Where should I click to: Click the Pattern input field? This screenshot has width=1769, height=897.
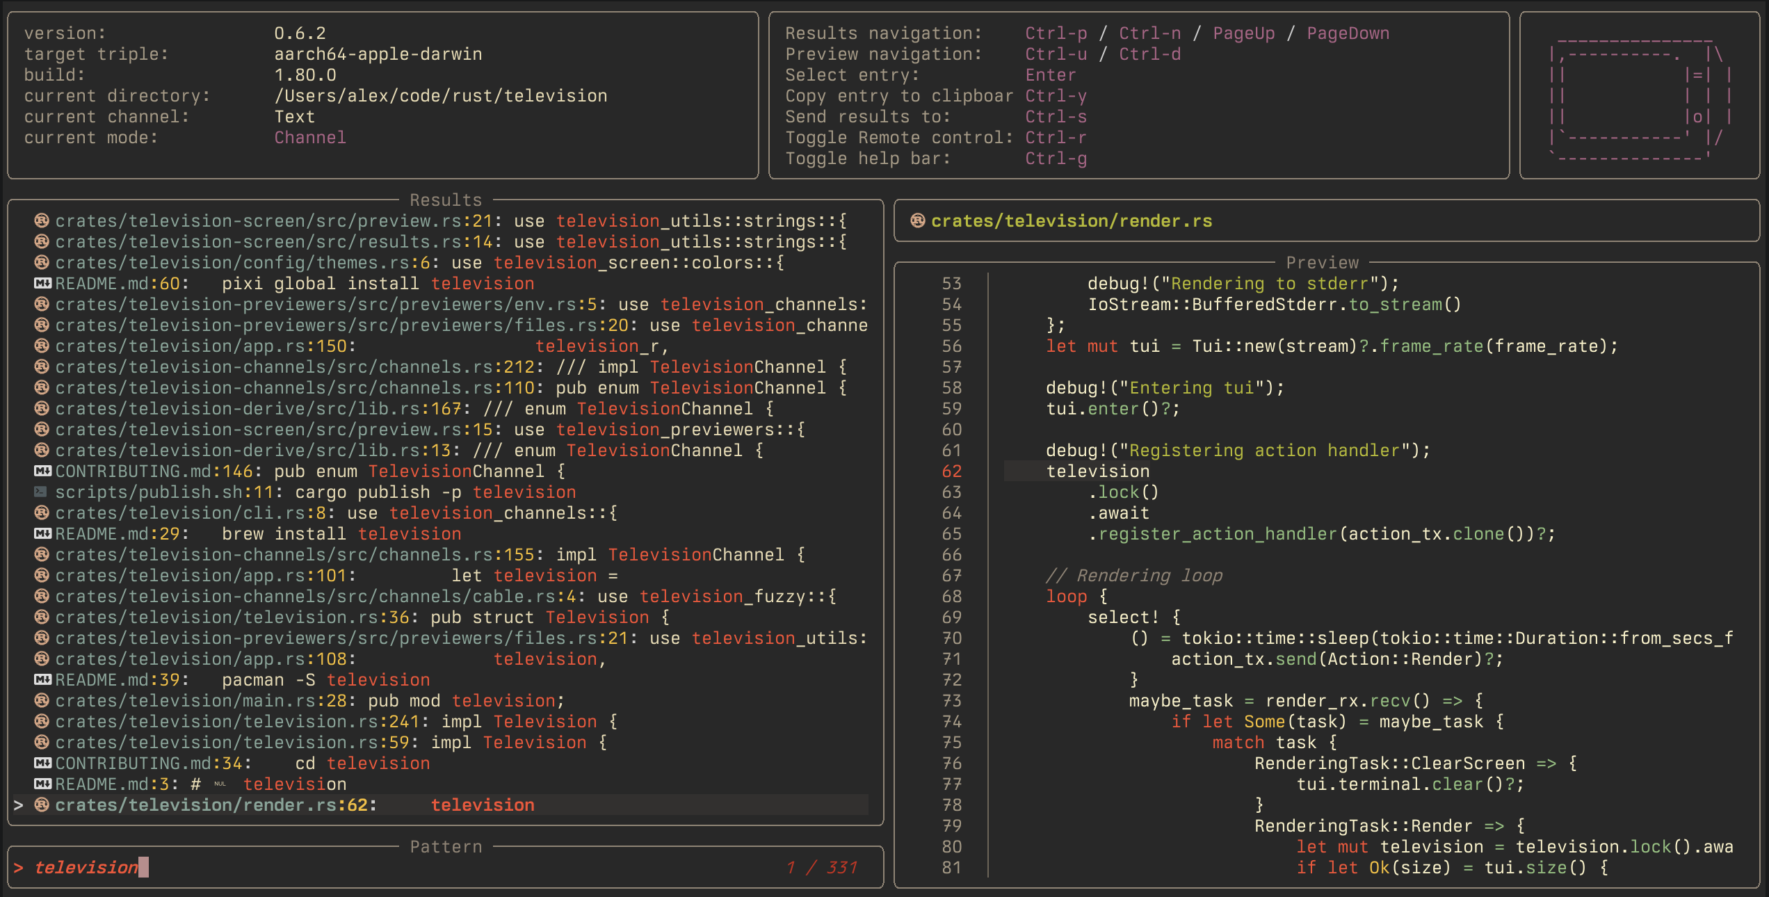point(417,867)
